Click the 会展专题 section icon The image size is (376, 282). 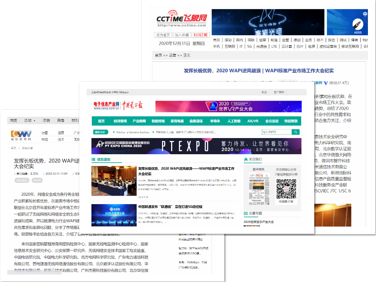[x=246, y=213]
